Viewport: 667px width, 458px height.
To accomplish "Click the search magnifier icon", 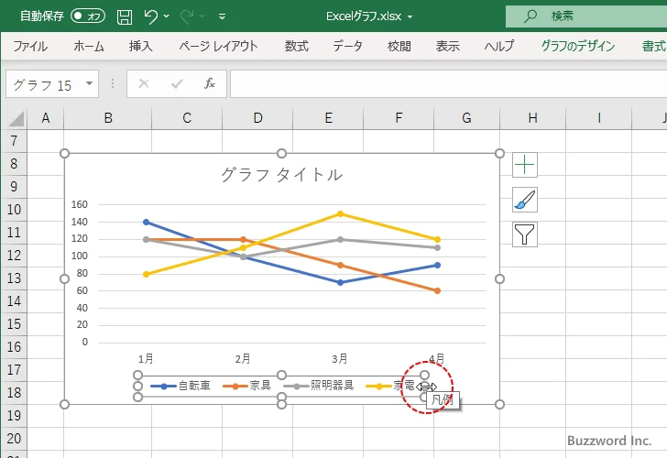I will coord(530,16).
